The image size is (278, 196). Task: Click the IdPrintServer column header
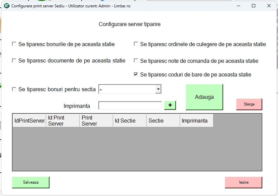29,121
